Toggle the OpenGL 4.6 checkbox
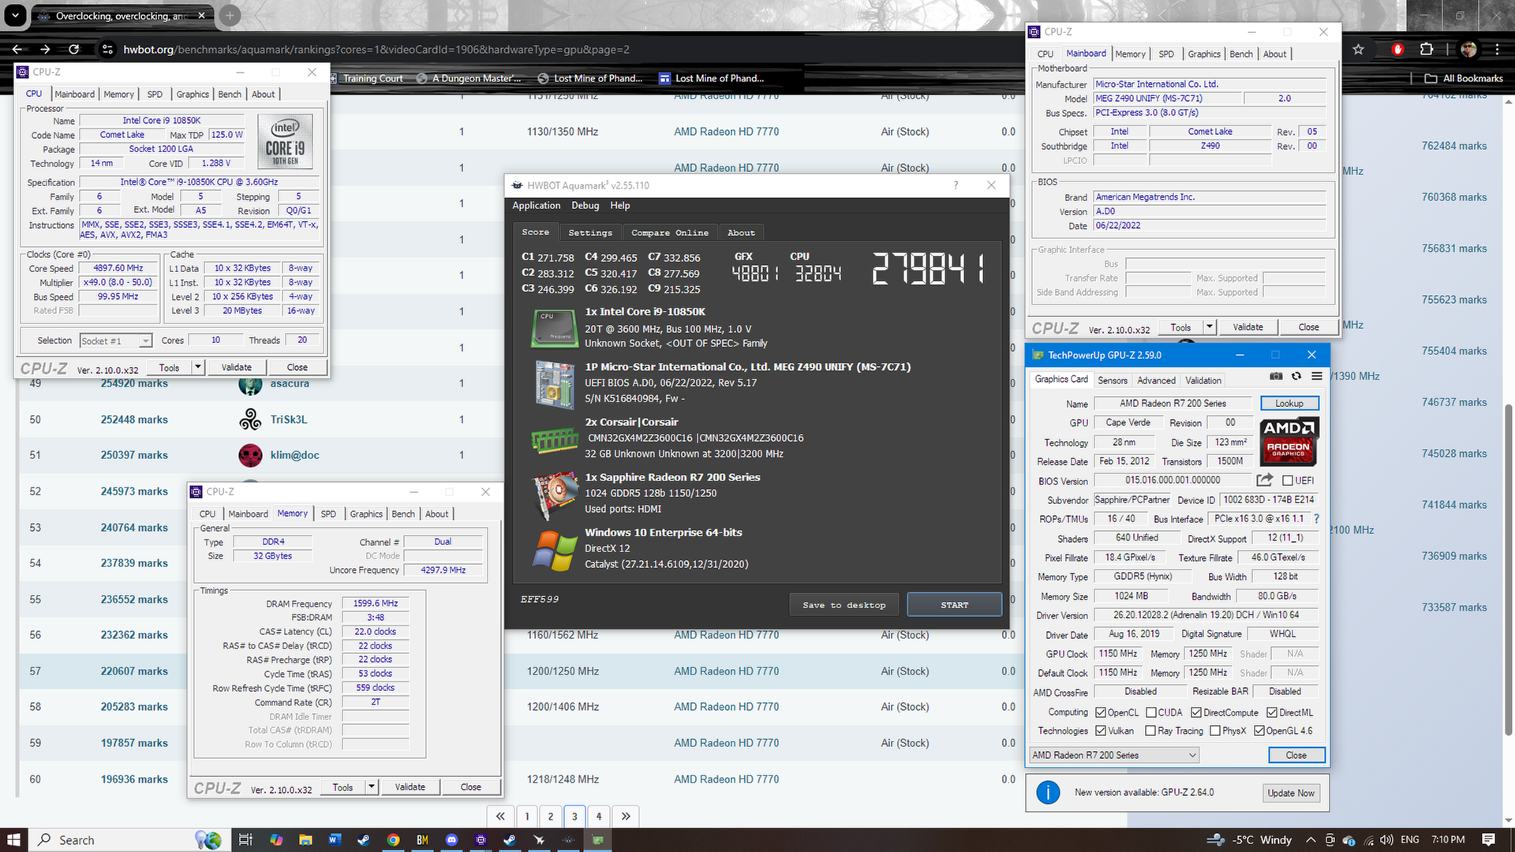Image resolution: width=1515 pixels, height=852 pixels. pos(1259,731)
